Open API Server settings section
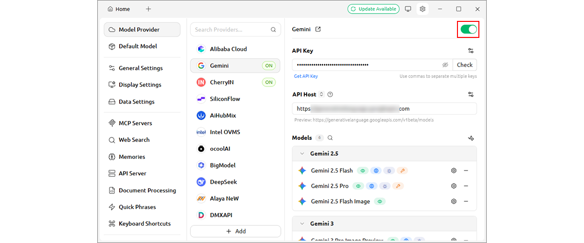 point(142,174)
